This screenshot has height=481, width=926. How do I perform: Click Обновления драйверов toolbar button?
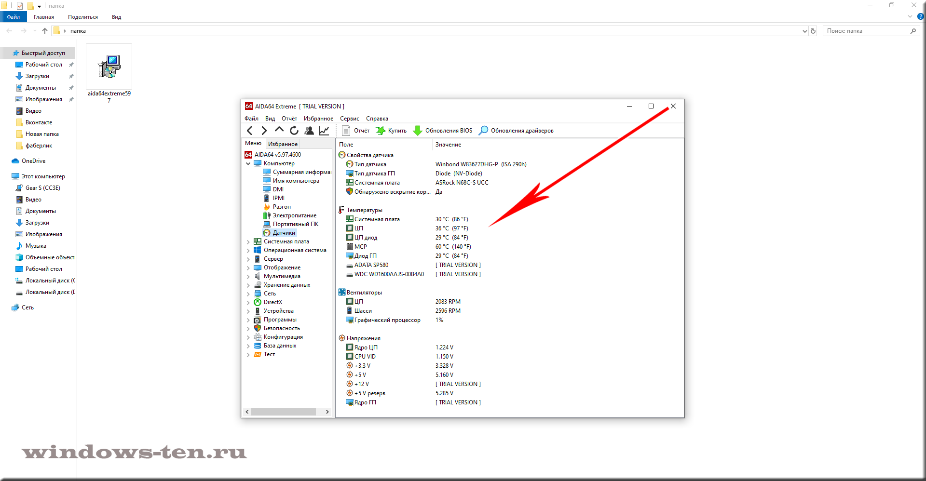(516, 131)
